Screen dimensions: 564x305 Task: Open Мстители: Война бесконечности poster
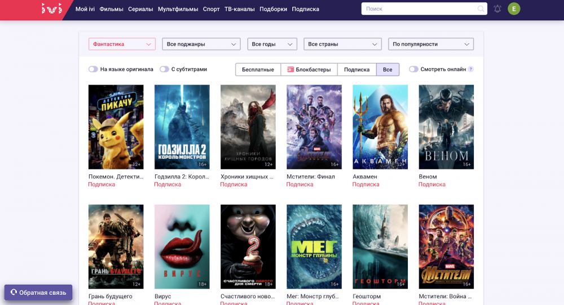pos(446,246)
